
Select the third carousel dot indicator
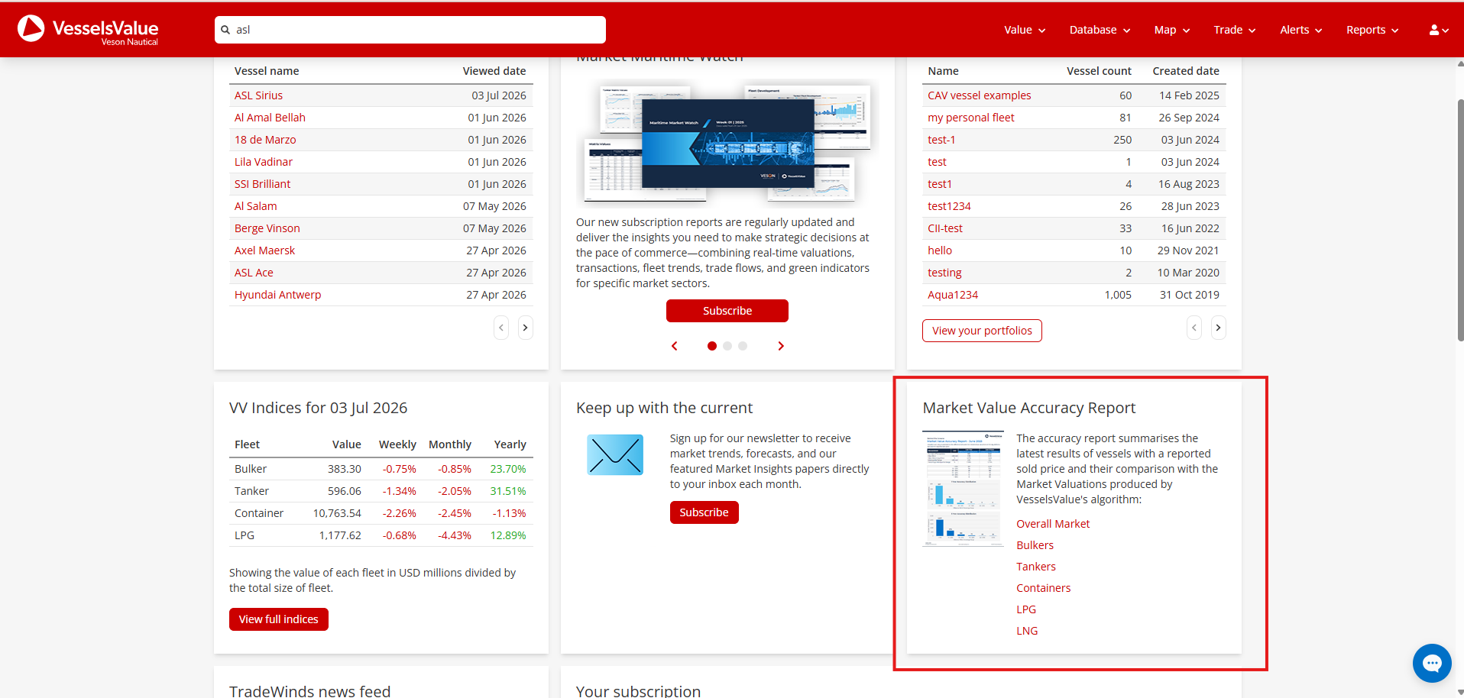point(743,346)
